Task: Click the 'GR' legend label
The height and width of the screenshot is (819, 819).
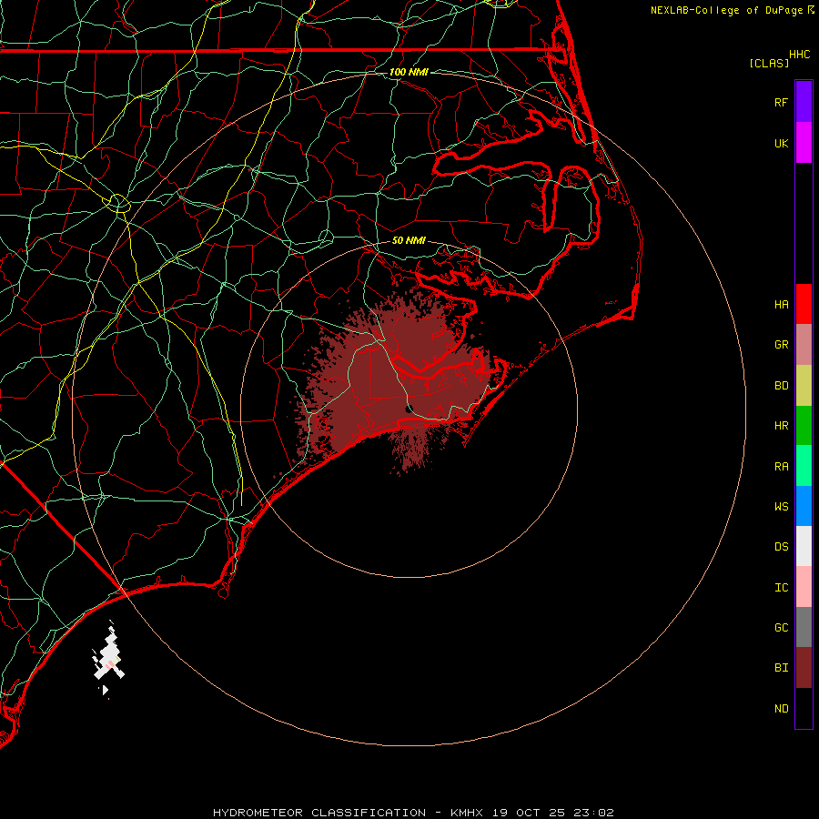Action: [782, 345]
